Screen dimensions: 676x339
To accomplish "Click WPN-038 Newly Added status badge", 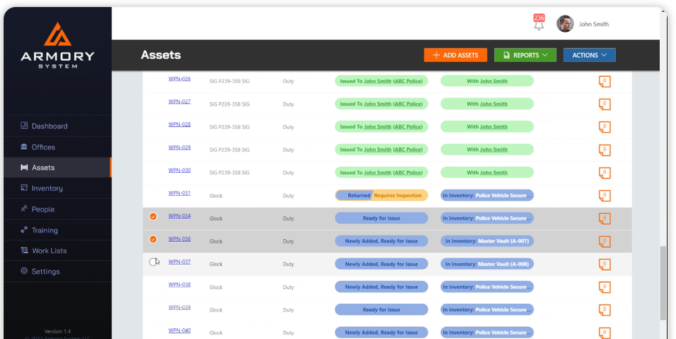I will [381, 287].
